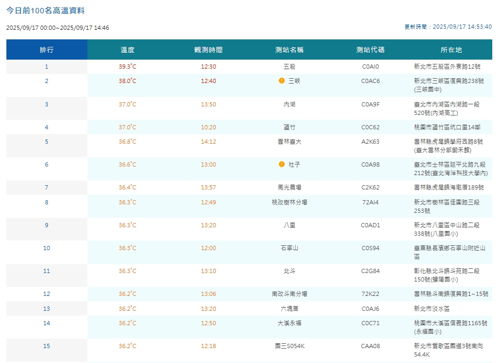Image resolution: width=496 pixels, height=363 pixels.
Task: Click the 今日前100名高溫資料 page title
Action: click(46, 11)
